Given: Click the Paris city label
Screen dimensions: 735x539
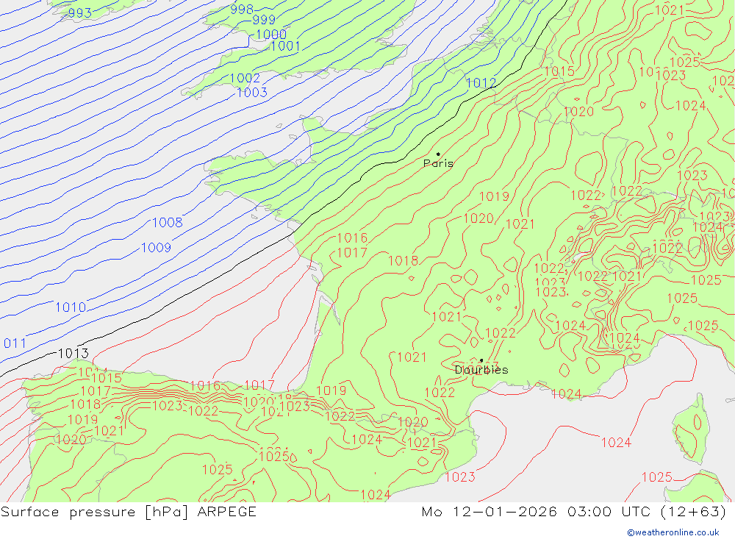Looking at the screenshot, I should pyautogui.click(x=438, y=163).
